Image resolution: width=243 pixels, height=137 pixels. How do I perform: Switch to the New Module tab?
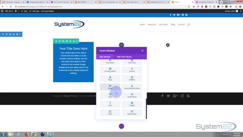(105, 57)
